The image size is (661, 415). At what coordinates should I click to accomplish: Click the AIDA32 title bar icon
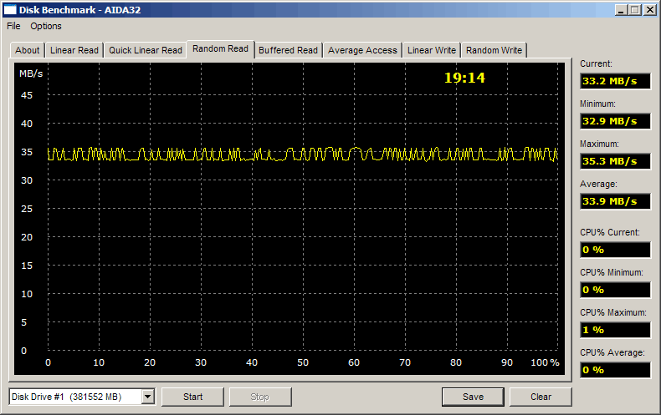(x=10, y=10)
